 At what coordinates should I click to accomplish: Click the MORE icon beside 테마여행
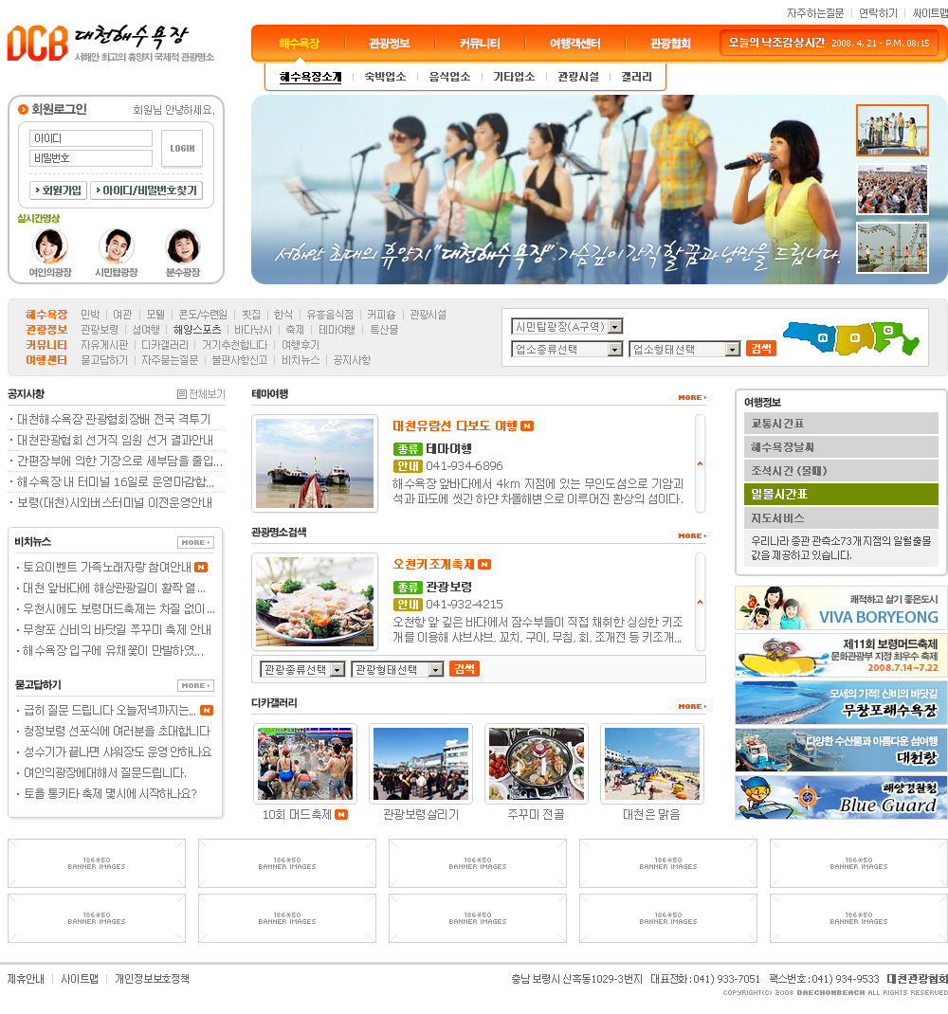[x=691, y=397]
